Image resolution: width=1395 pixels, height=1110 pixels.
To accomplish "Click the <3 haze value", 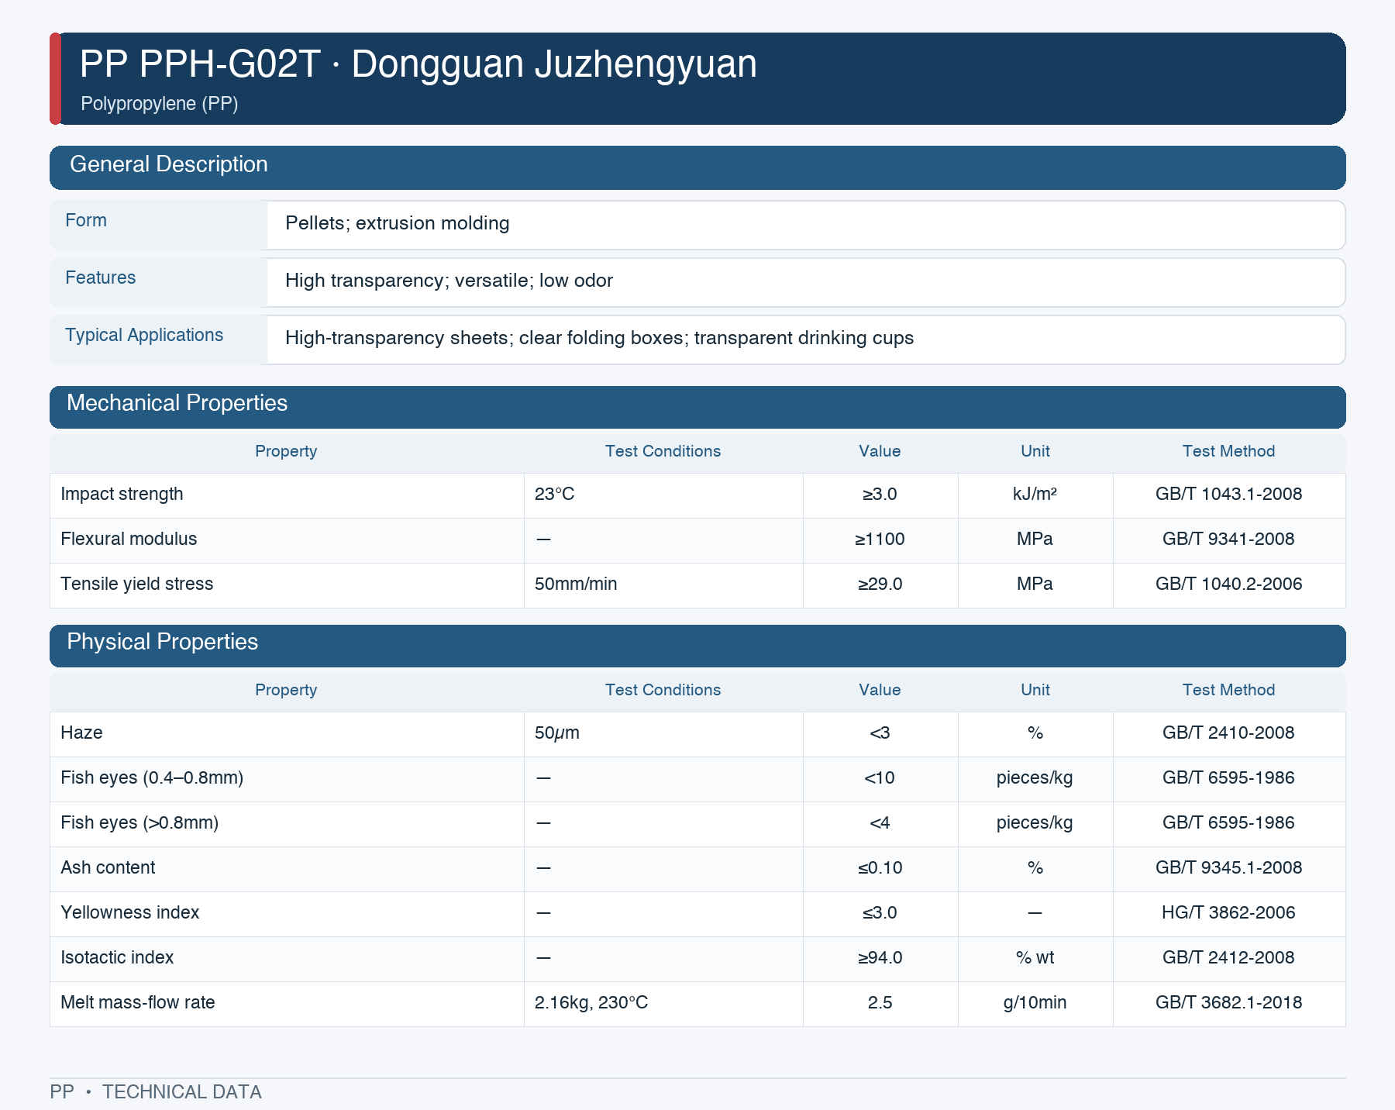I will pyautogui.click(x=880, y=733).
